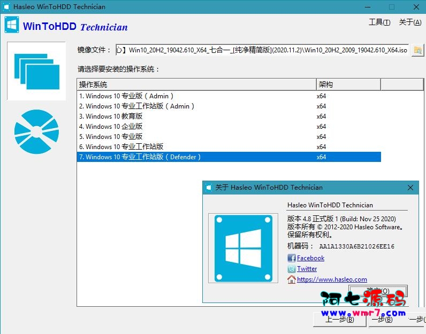This screenshot has width=426, height=334.
Task: Click the 上一步(B) button
Action: coord(340,320)
